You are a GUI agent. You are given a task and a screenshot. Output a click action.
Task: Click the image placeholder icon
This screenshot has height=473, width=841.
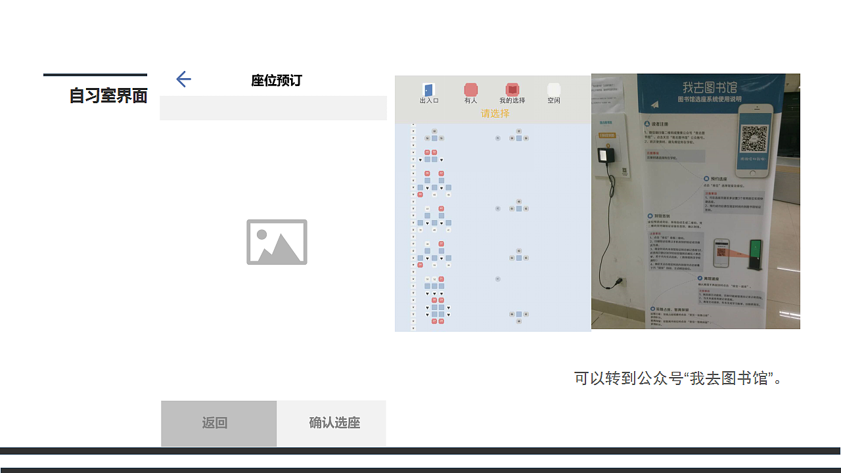coord(276,242)
